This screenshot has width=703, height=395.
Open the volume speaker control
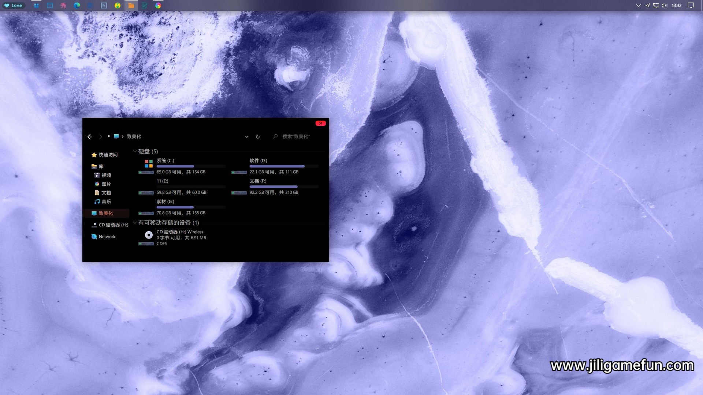point(665,5)
